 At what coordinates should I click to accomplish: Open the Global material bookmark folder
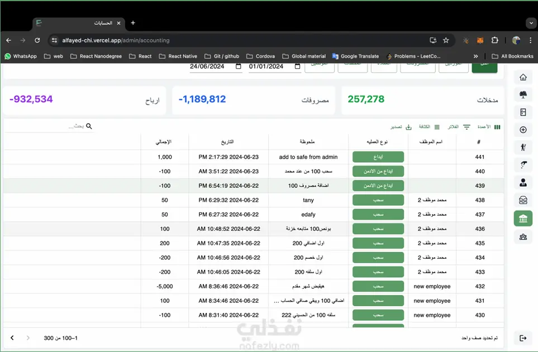tap(304, 56)
